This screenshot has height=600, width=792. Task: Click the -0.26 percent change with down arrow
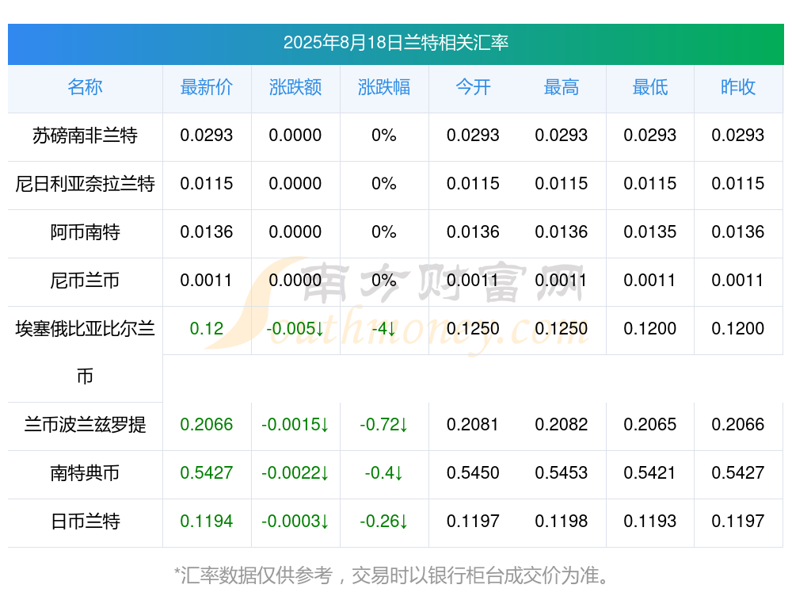[x=384, y=522]
